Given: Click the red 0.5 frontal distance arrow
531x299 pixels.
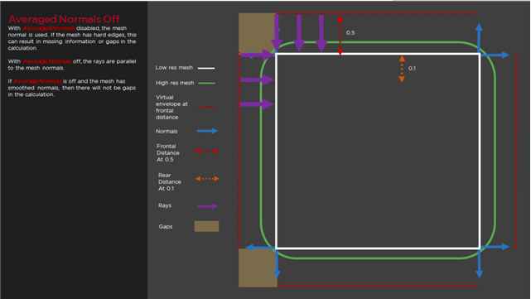Looking at the screenshot, I should click(340, 36).
